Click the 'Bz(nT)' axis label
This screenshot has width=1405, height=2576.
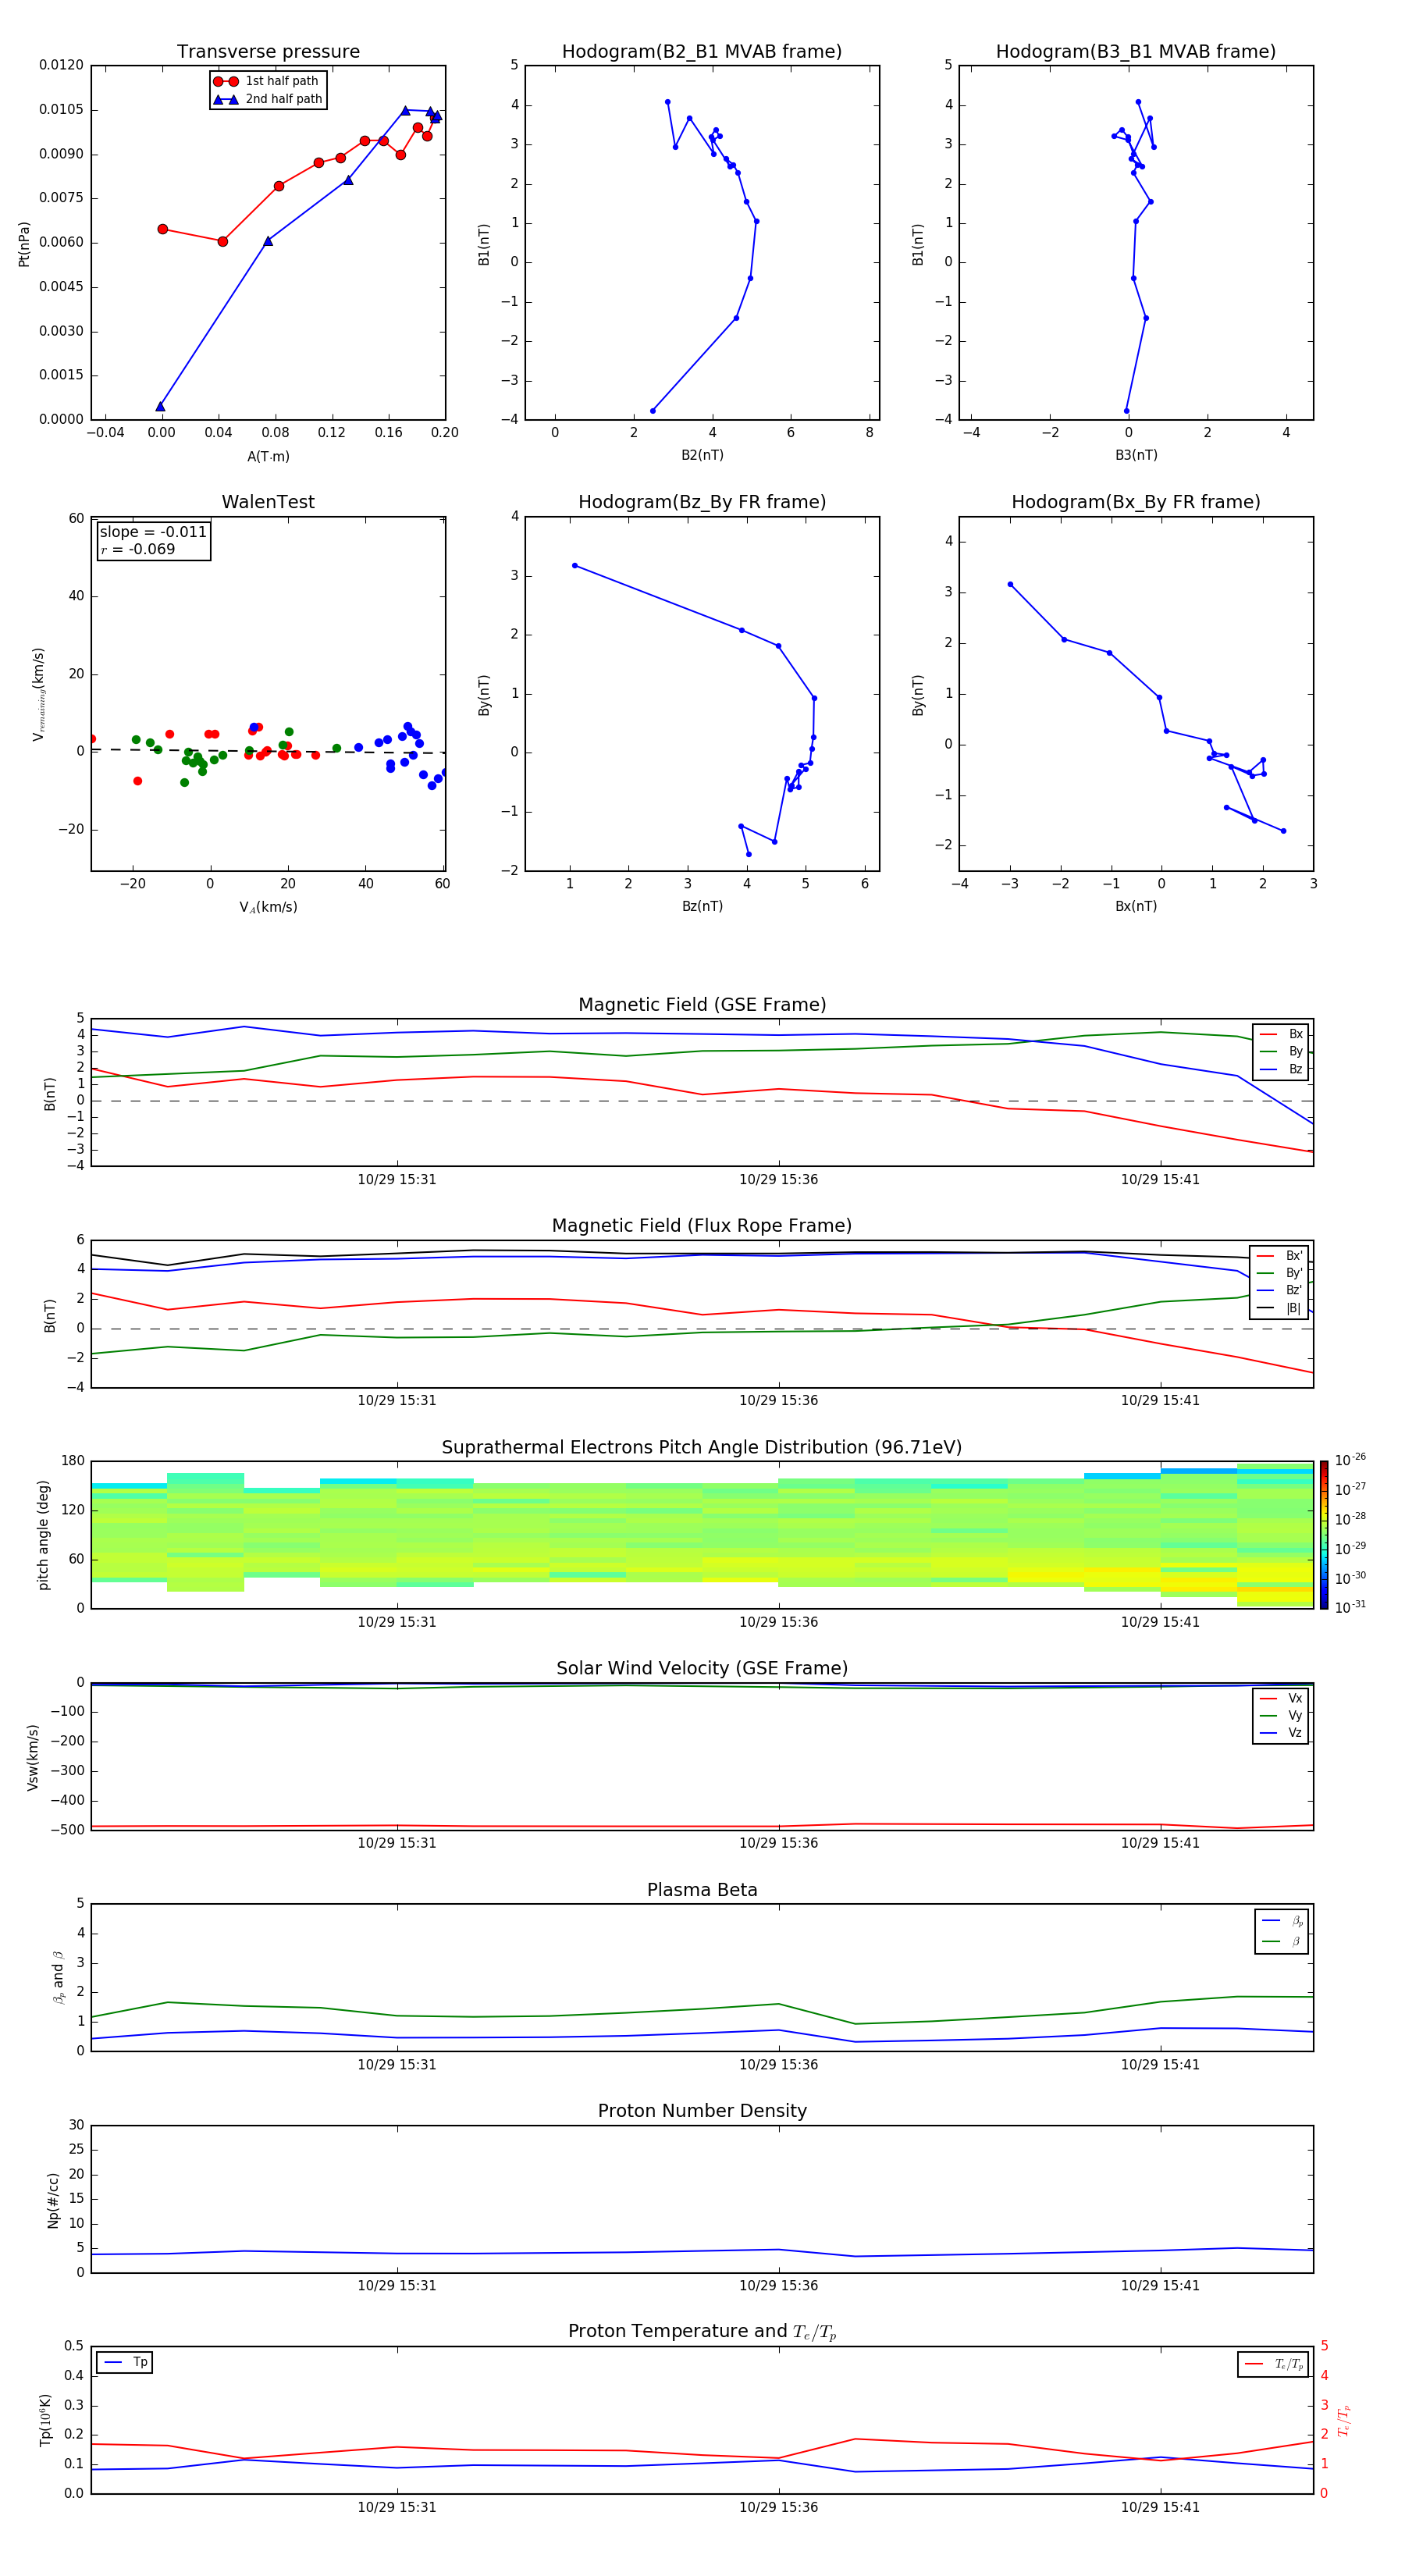click(702, 906)
